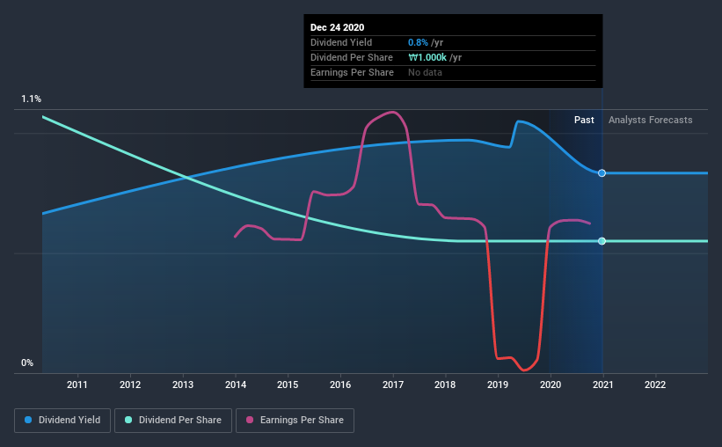
Task: Toggle the Dividend Yield legend button
Action: point(62,421)
